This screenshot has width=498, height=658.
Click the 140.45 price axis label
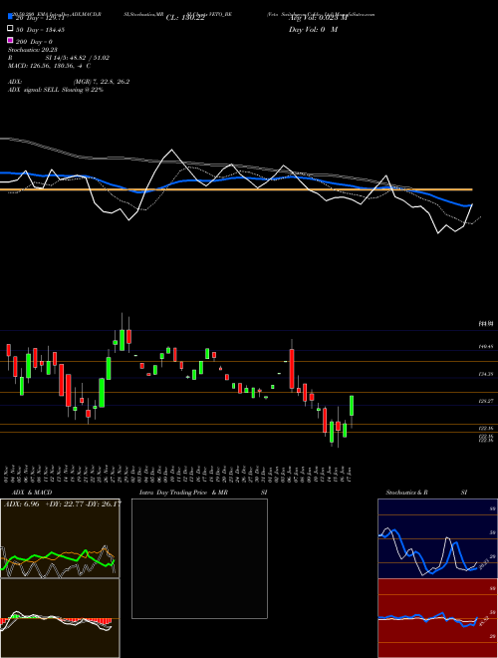click(485, 347)
